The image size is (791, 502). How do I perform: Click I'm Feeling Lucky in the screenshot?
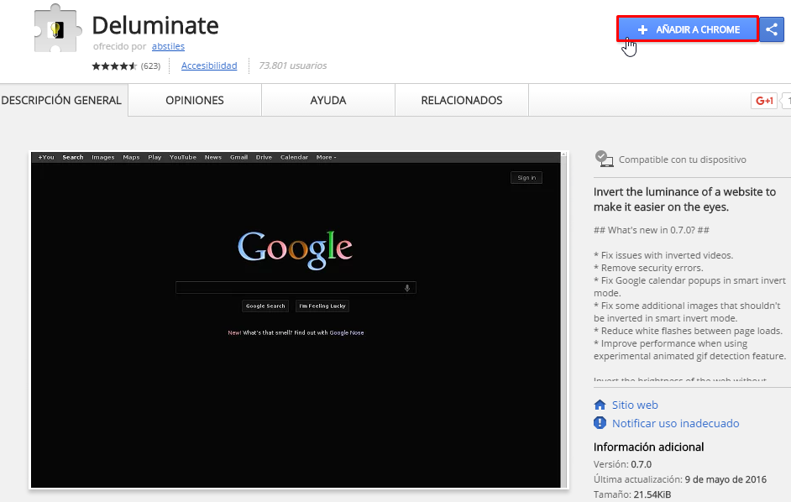click(x=322, y=306)
